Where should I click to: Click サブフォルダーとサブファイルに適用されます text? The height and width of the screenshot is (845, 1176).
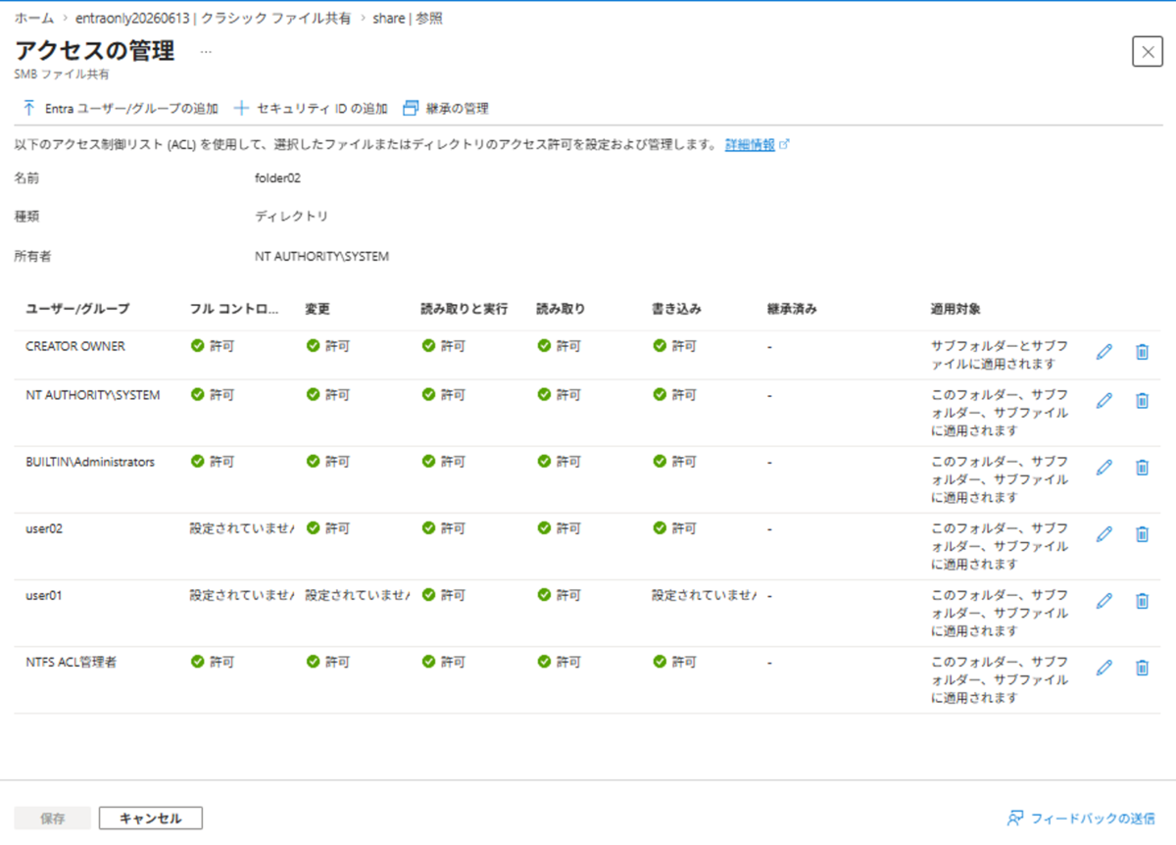coord(1000,355)
